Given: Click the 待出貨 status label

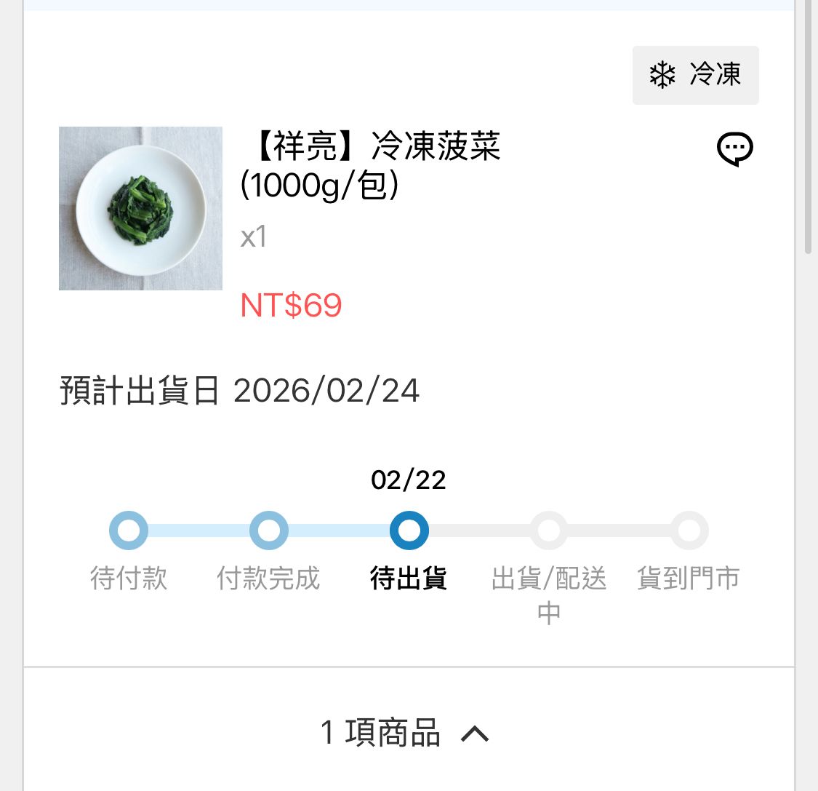Looking at the screenshot, I should [x=409, y=579].
